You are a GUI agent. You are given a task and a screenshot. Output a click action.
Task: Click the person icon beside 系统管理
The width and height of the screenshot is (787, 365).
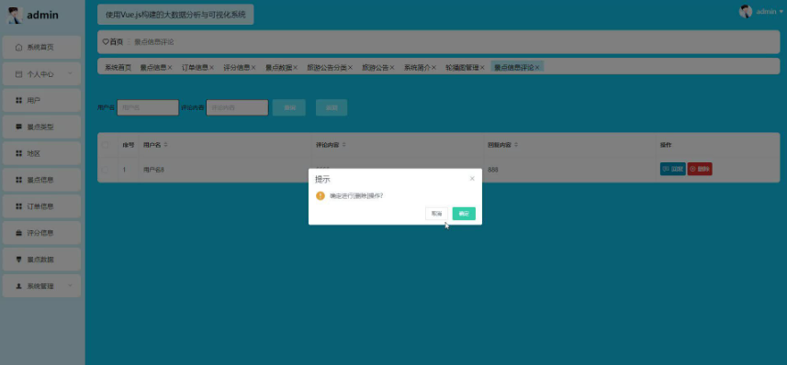click(x=19, y=286)
